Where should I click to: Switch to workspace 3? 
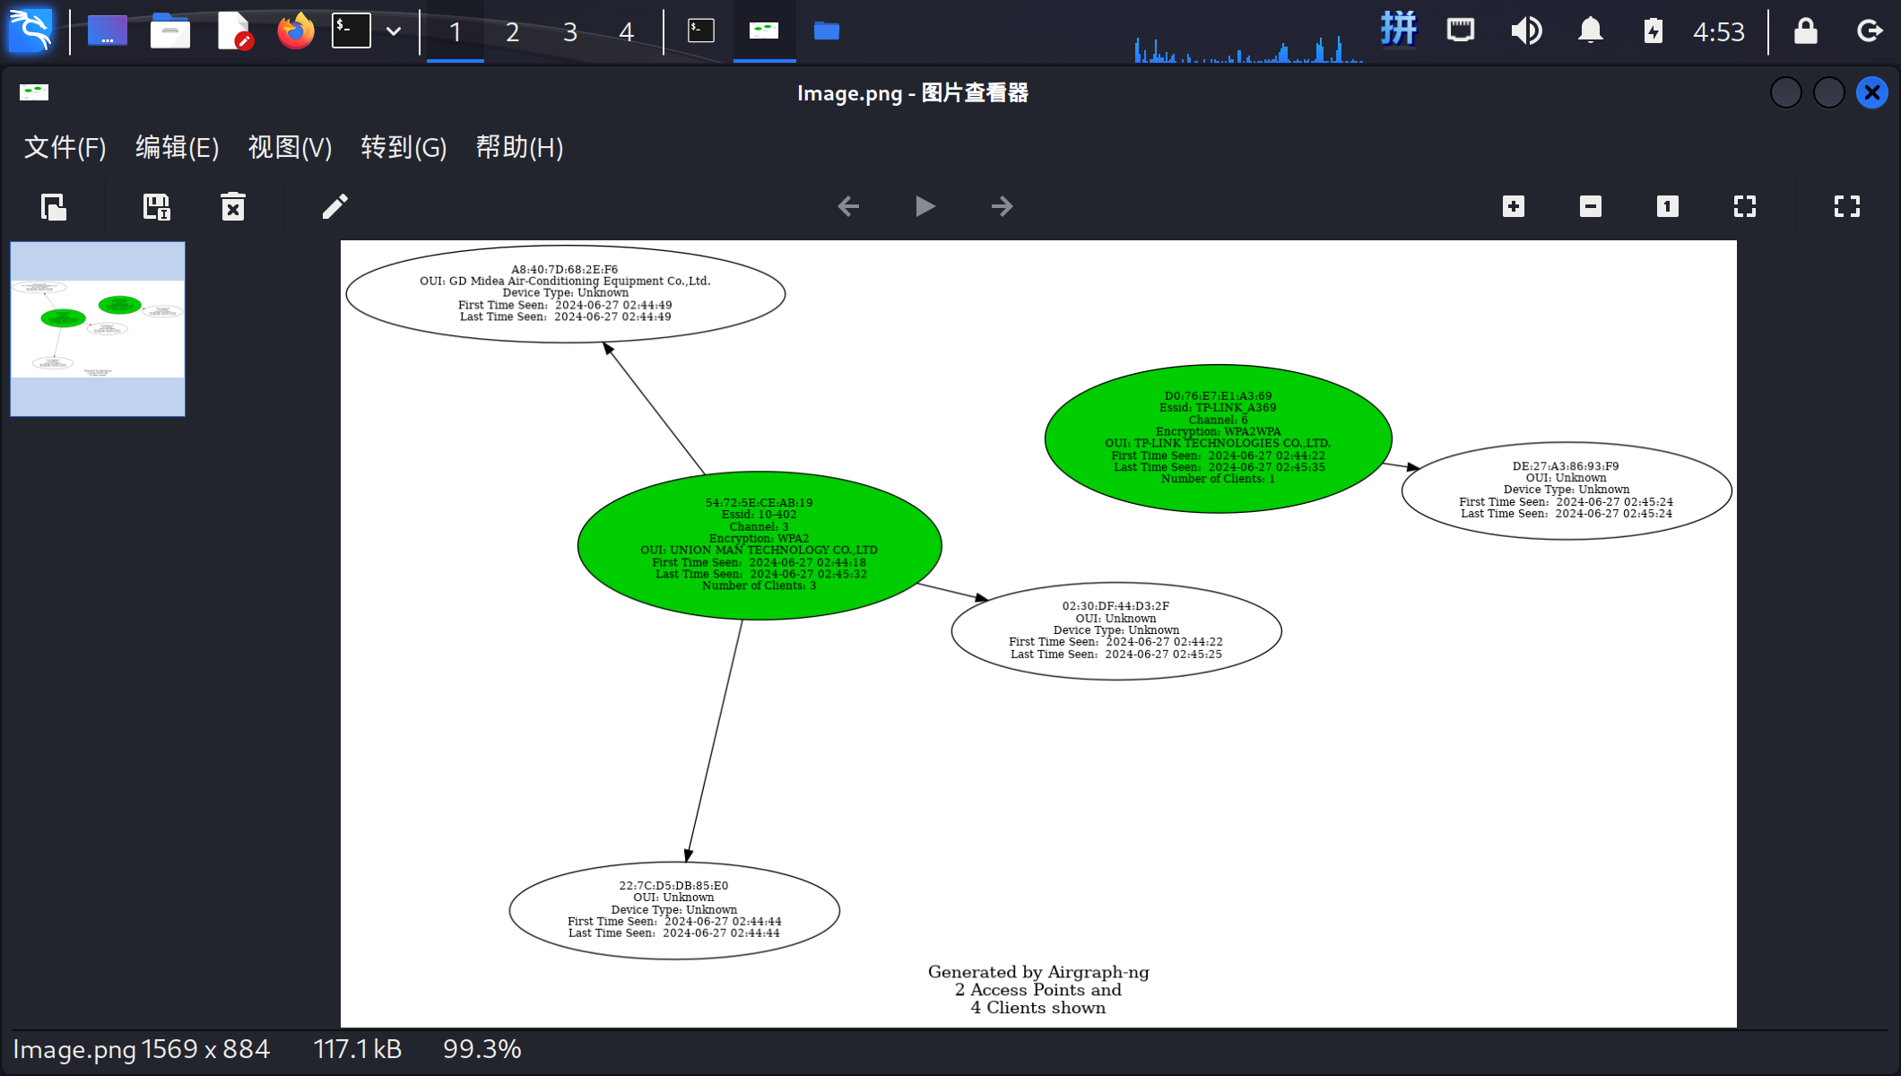(569, 32)
